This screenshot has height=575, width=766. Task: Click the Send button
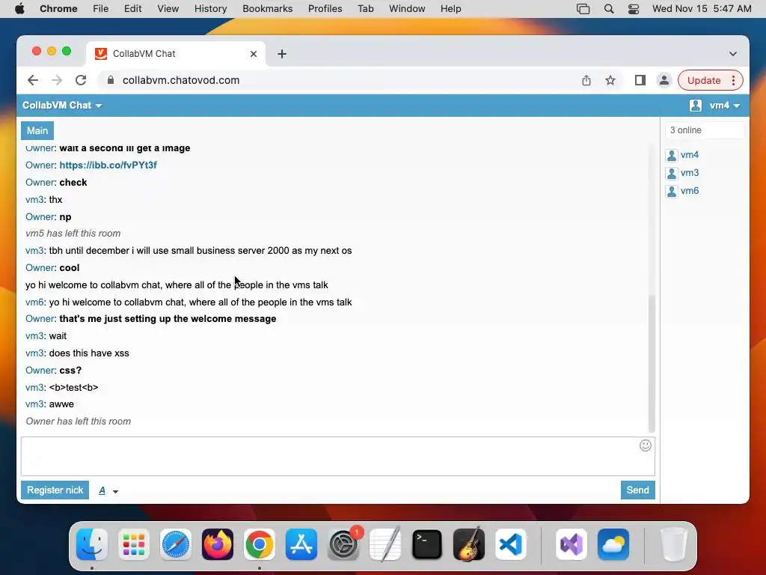point(637,490)
